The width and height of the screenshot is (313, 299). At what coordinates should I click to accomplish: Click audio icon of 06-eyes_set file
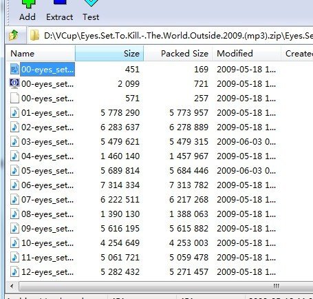[14, 185]
